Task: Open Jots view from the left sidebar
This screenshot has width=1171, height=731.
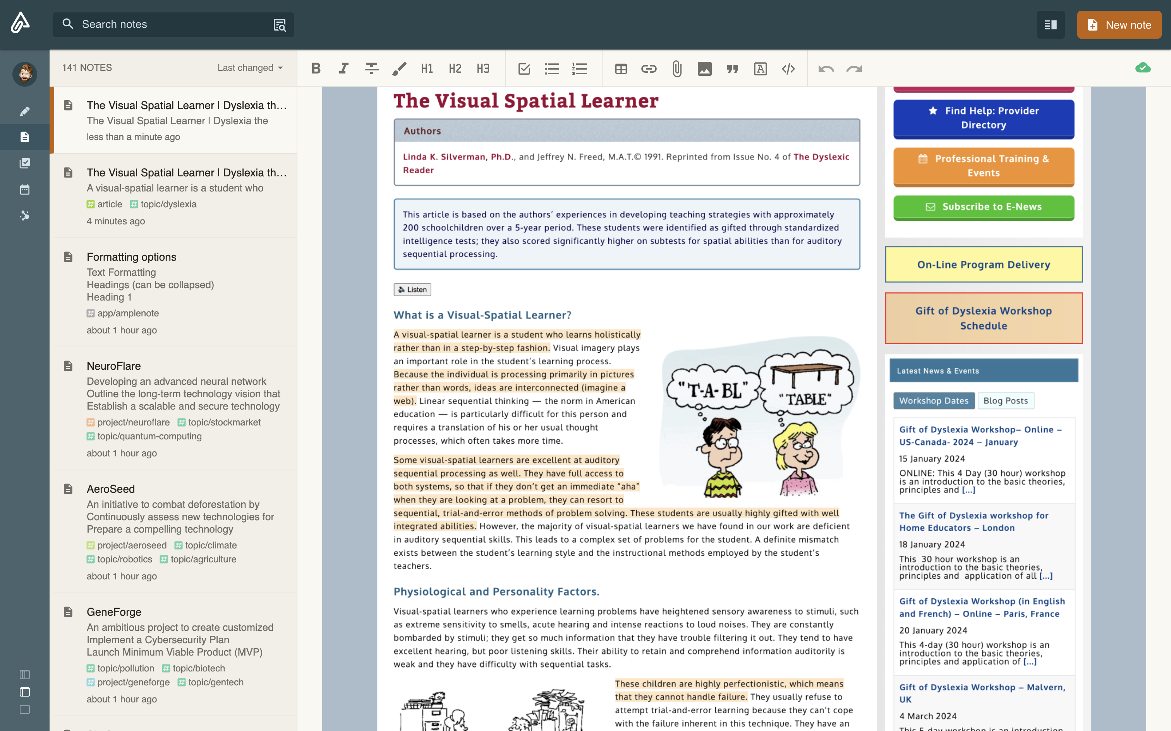Action: (24, 111)
